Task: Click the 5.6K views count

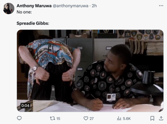Action: click(127, 118)
